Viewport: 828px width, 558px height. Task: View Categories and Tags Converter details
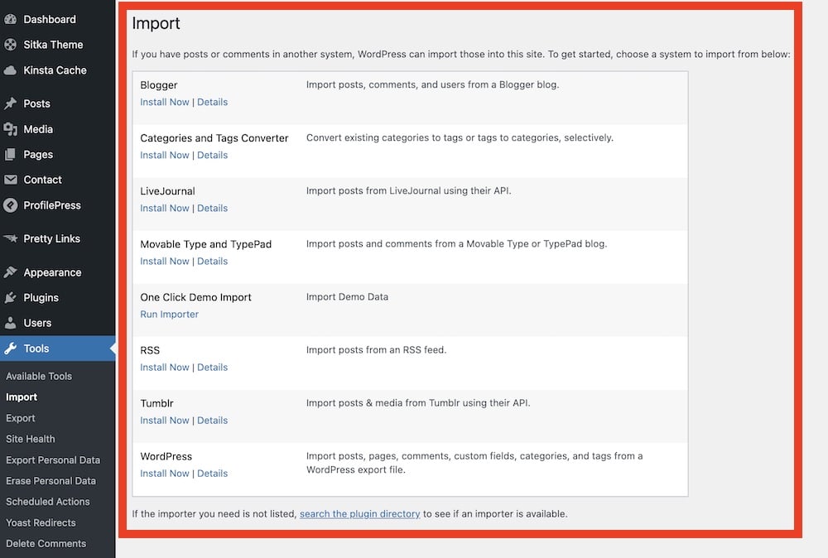point(212,155)
